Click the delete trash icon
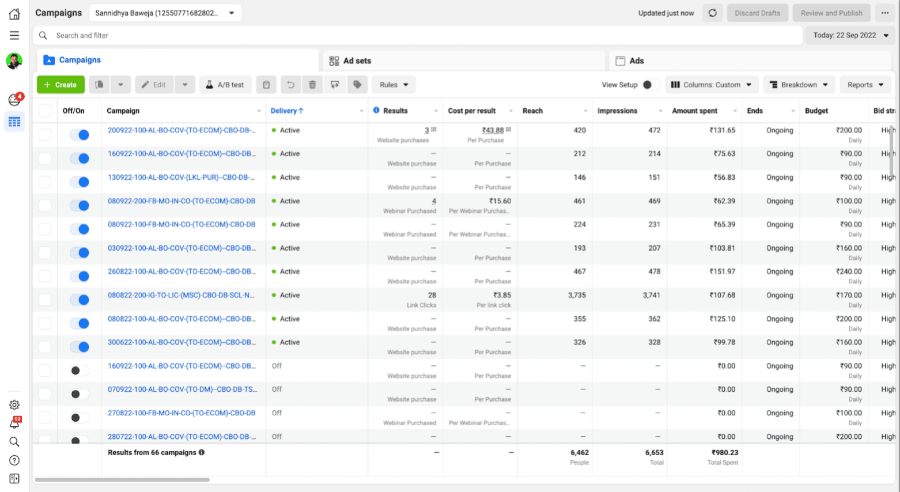Image resolution: width=900 pixels, height=492 pixels. [x=312, y=85]
